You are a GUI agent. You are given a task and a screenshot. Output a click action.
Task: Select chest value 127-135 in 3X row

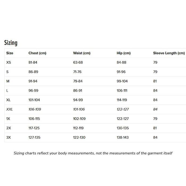coord(34,137)
